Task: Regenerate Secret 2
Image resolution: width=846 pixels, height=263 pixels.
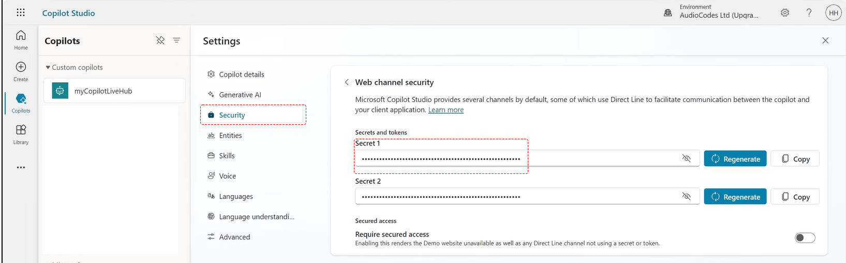Action: tap(735, 196)
